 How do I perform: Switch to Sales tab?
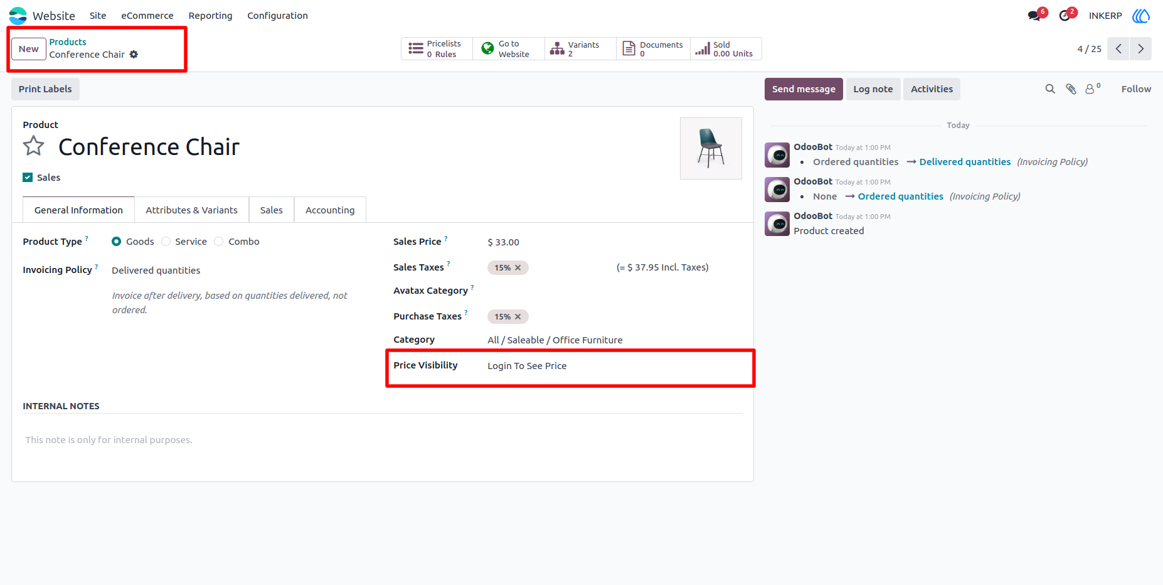(272, 210)
